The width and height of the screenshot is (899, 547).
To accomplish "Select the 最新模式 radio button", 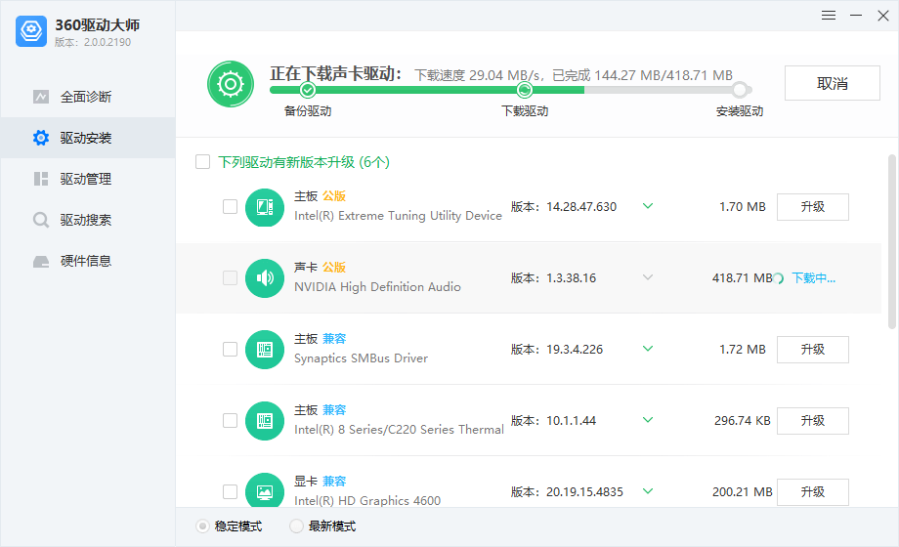I will 296,526.
